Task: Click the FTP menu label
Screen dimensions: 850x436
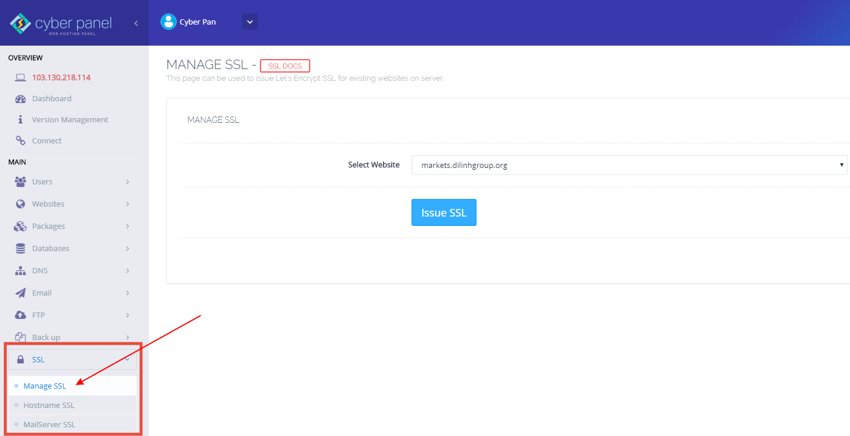Action: (39, 315)
